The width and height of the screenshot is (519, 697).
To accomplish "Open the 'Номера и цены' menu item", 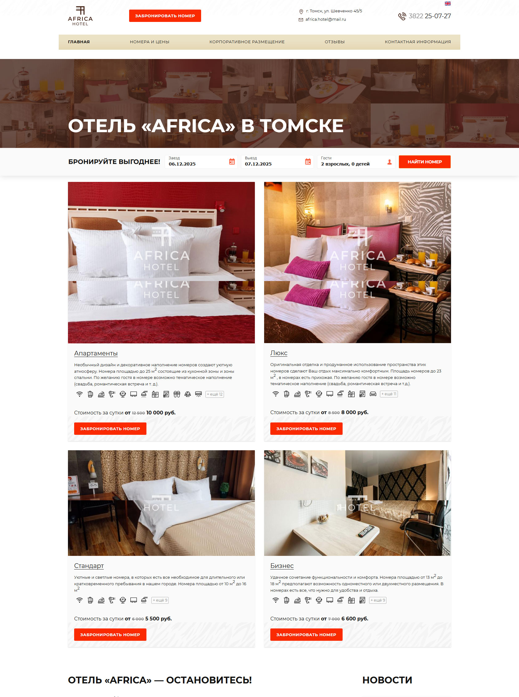I will click(150, 42).
